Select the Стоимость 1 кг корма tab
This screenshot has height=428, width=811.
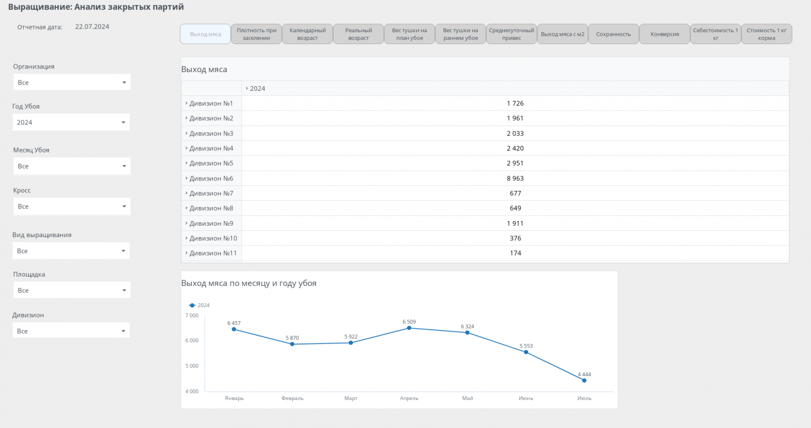click(x=766, y=34)
